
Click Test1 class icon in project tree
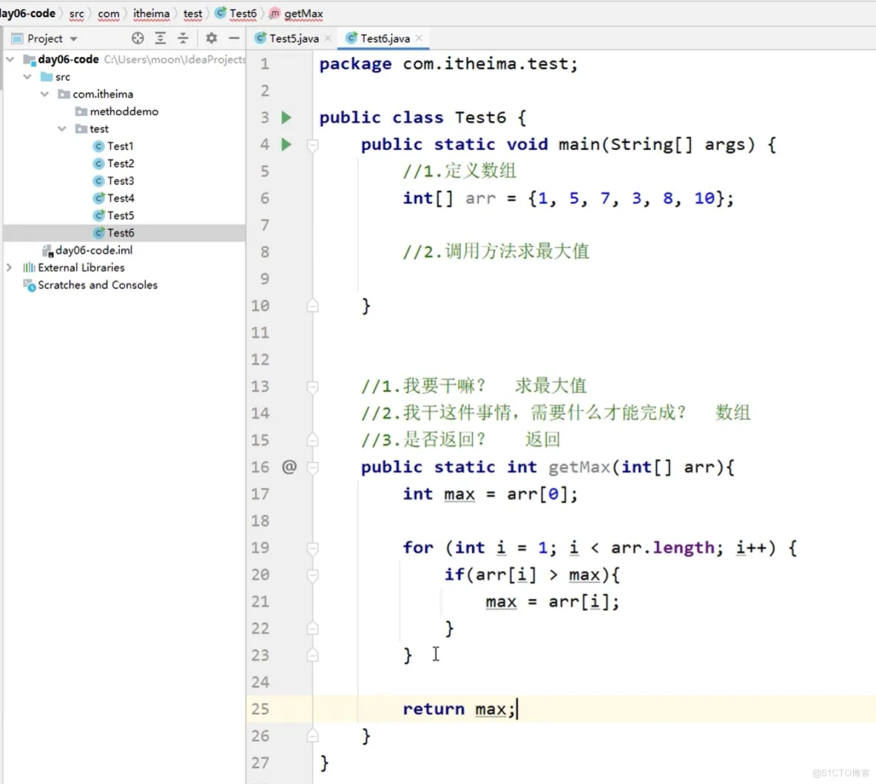[99, 146]
